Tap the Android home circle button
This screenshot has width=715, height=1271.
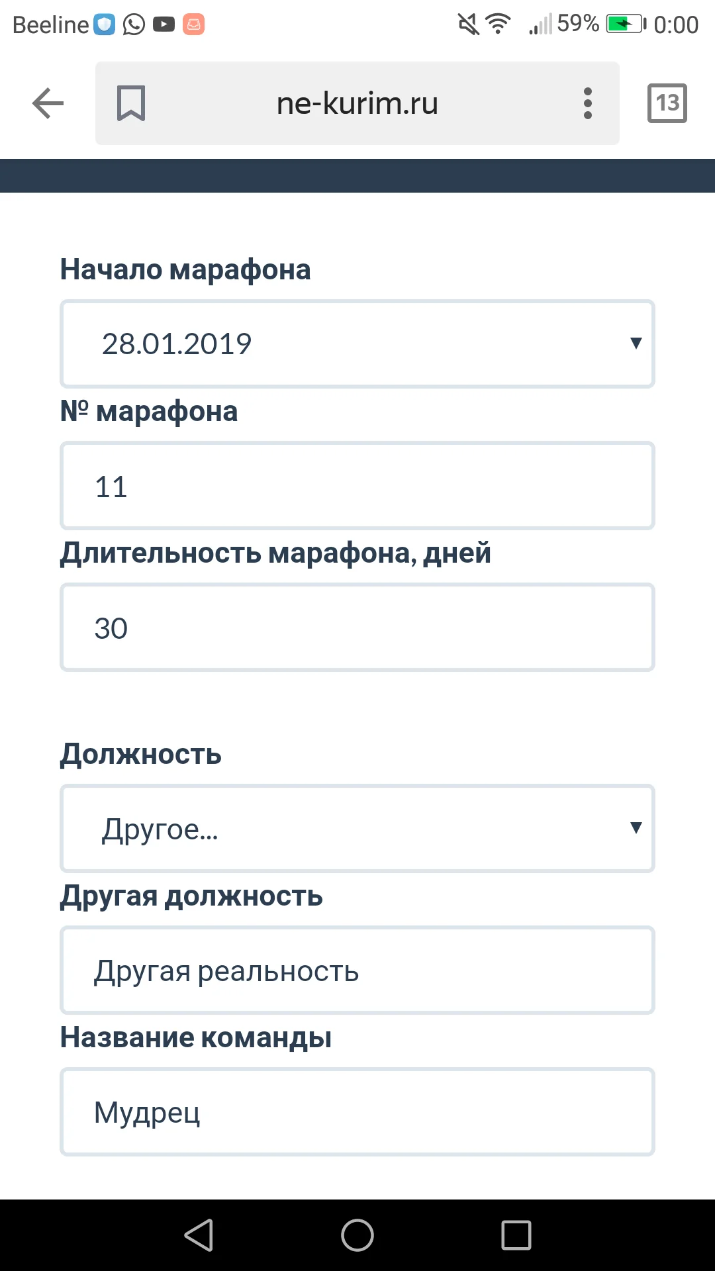click(358, 1235)
